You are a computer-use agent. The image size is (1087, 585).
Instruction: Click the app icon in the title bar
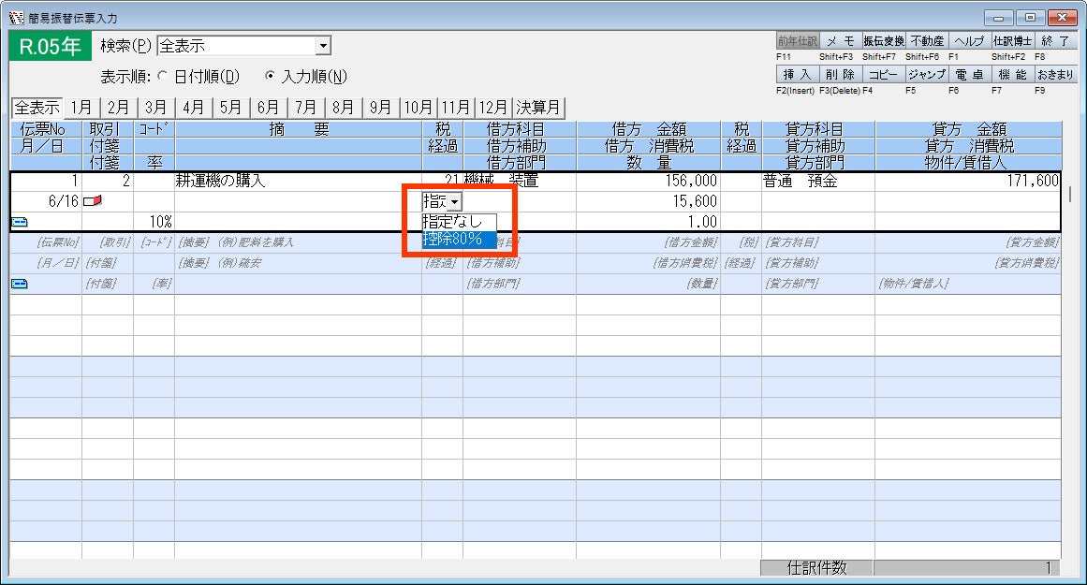point(17,18)
